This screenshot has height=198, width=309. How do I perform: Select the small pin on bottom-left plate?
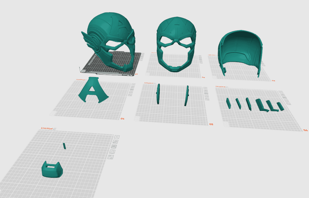pos(64,146)
